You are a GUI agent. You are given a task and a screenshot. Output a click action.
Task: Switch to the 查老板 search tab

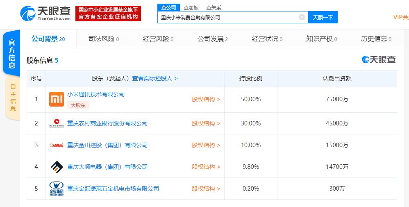click(x=191, y=7)
